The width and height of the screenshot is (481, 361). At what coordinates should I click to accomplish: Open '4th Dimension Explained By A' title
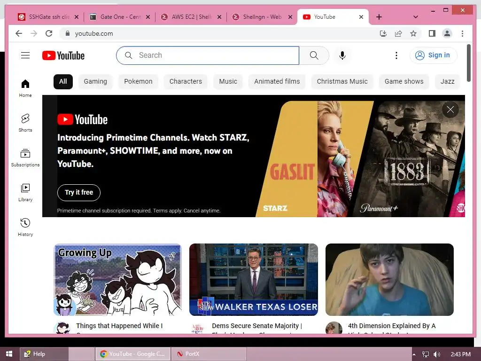click(x=392, y=326)
